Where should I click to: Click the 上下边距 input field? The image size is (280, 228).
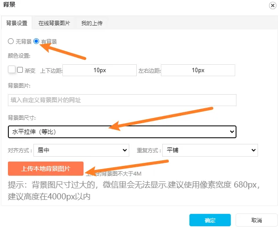pos(99,70)
